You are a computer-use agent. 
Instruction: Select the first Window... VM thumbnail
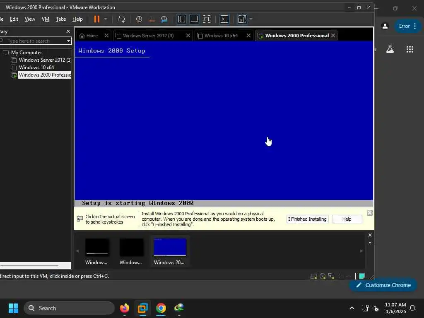(x=97, y=251)
